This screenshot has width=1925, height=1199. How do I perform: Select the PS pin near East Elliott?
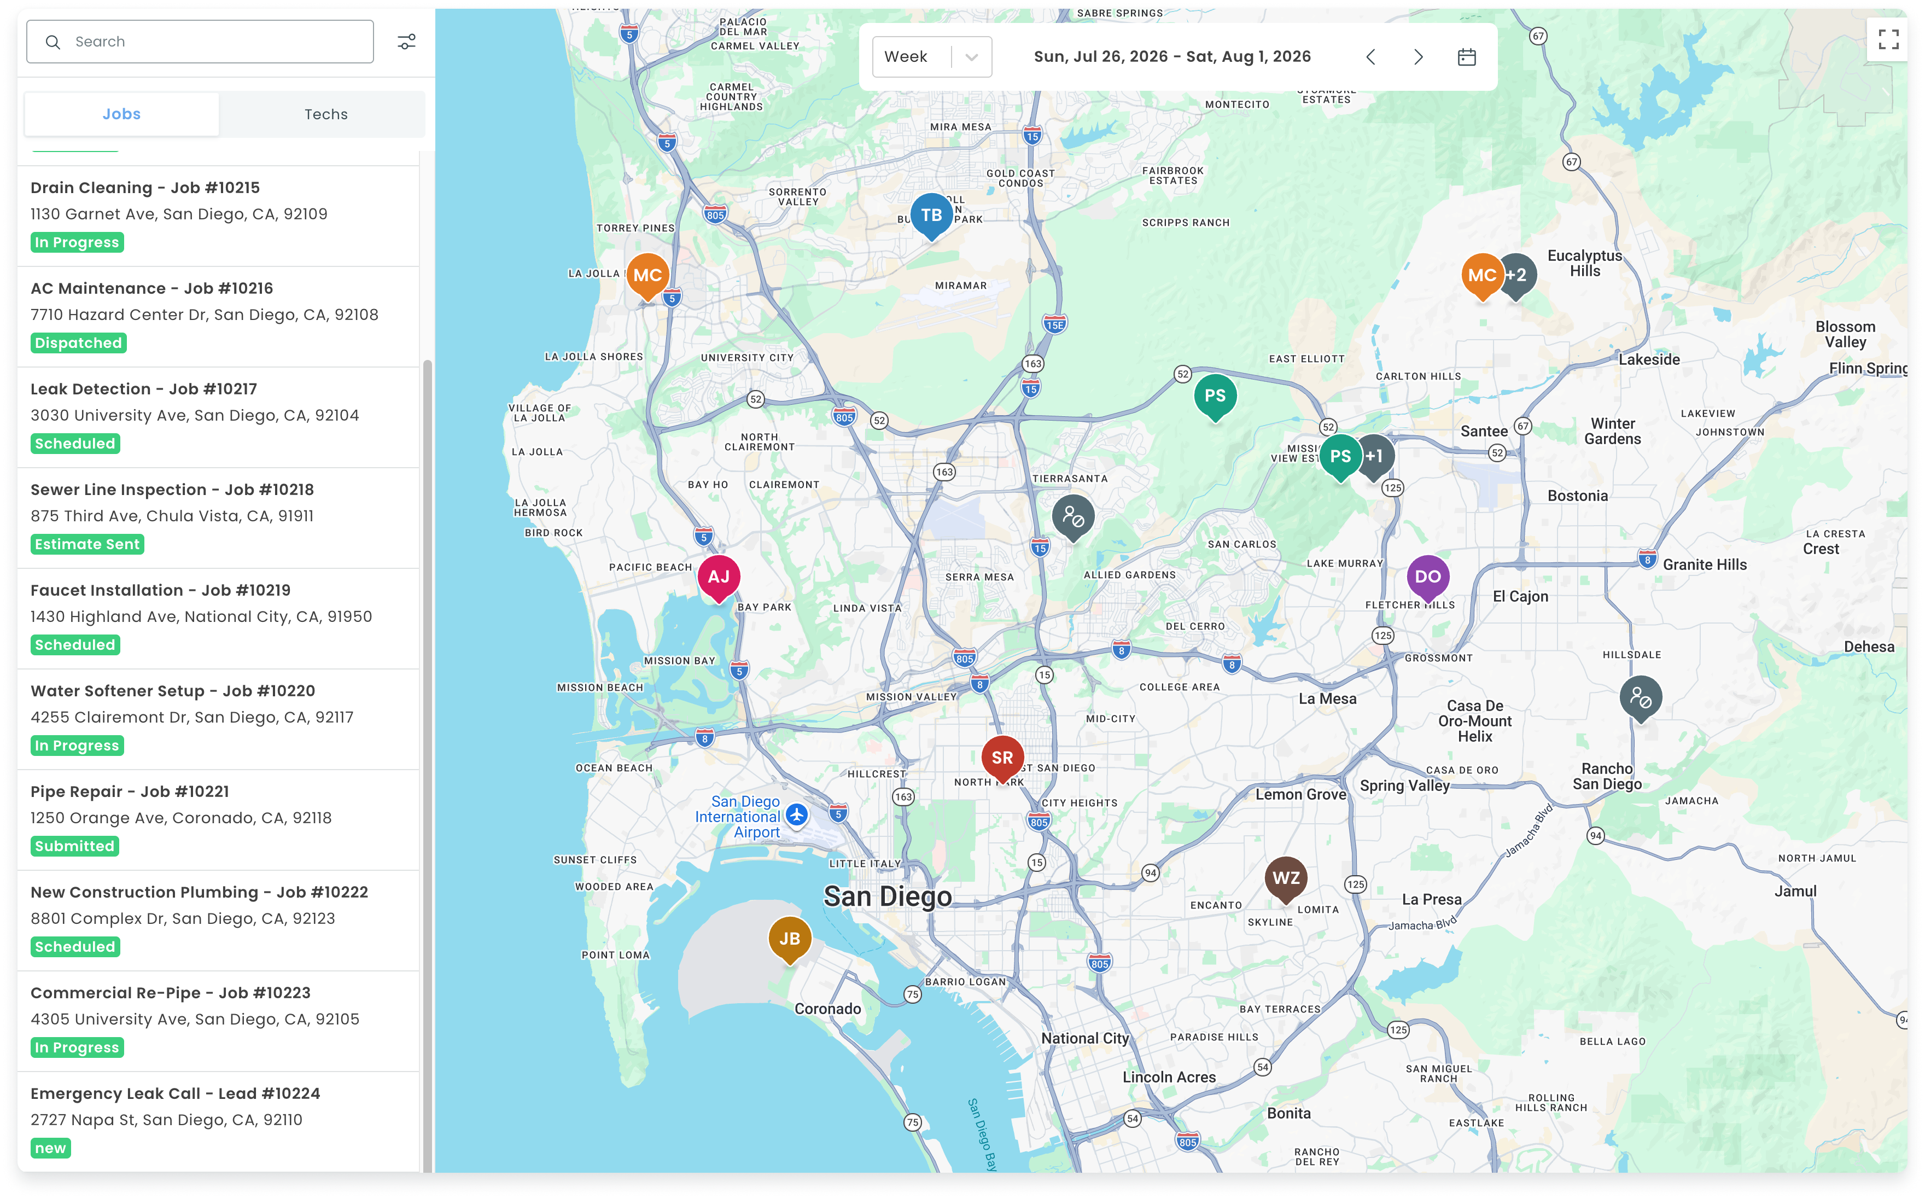pos(1215,397)
